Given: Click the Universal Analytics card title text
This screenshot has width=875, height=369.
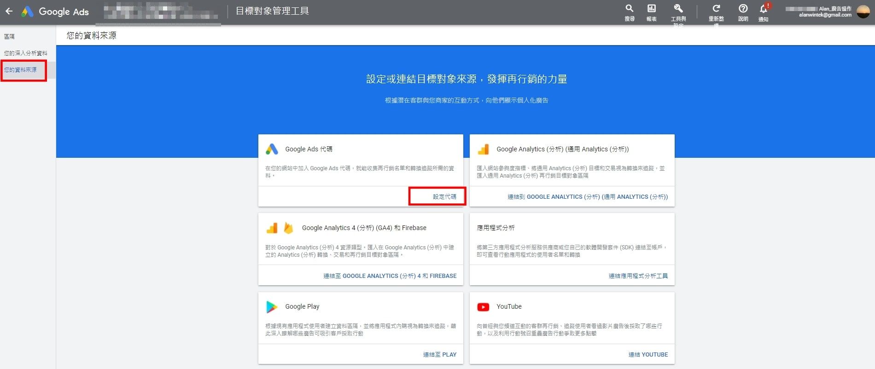Looking at the screenshot, I should tap(562, 149).
